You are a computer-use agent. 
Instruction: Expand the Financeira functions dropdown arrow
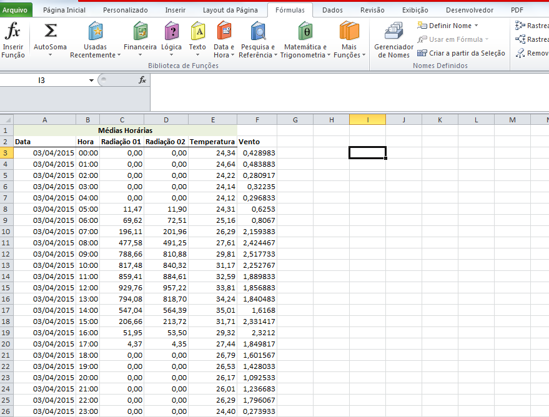click(140, 55)
